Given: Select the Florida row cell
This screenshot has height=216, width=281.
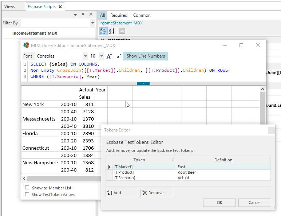Looking at the screenshot, I should coord(40,133).
